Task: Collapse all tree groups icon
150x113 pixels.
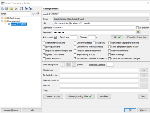Action: 31,9
